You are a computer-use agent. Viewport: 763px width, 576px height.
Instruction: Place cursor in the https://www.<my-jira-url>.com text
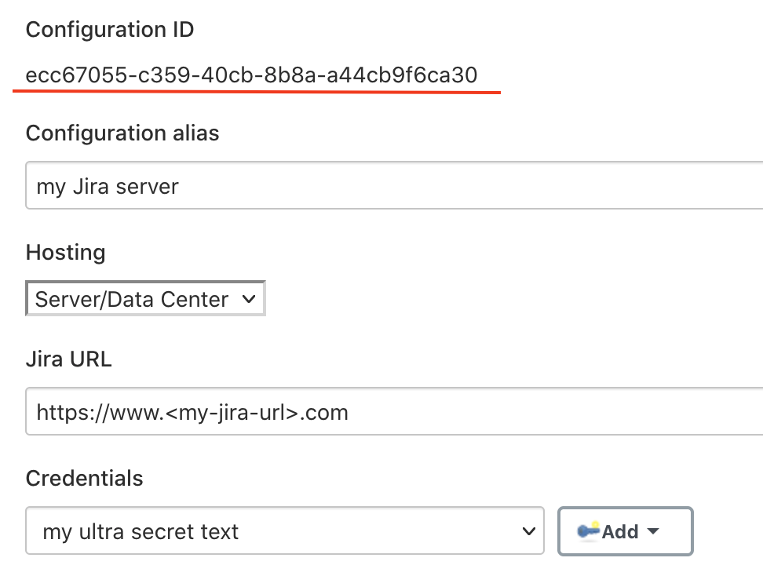click(192, 413)
